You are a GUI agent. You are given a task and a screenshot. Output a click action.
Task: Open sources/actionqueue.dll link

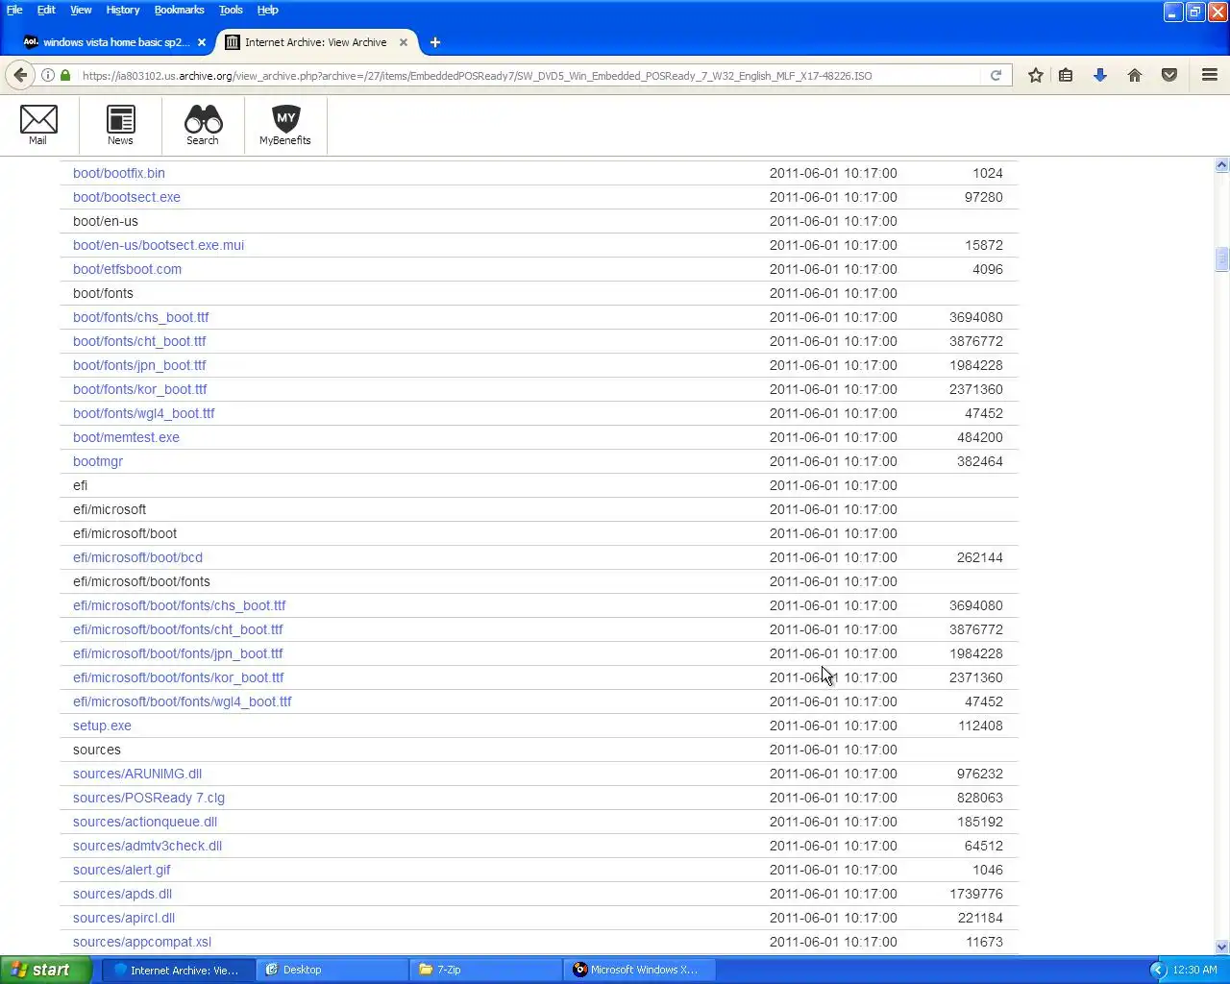point(145,822)
